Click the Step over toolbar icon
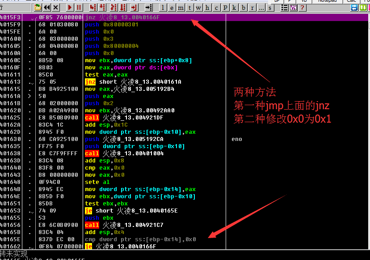 [103, 8]
